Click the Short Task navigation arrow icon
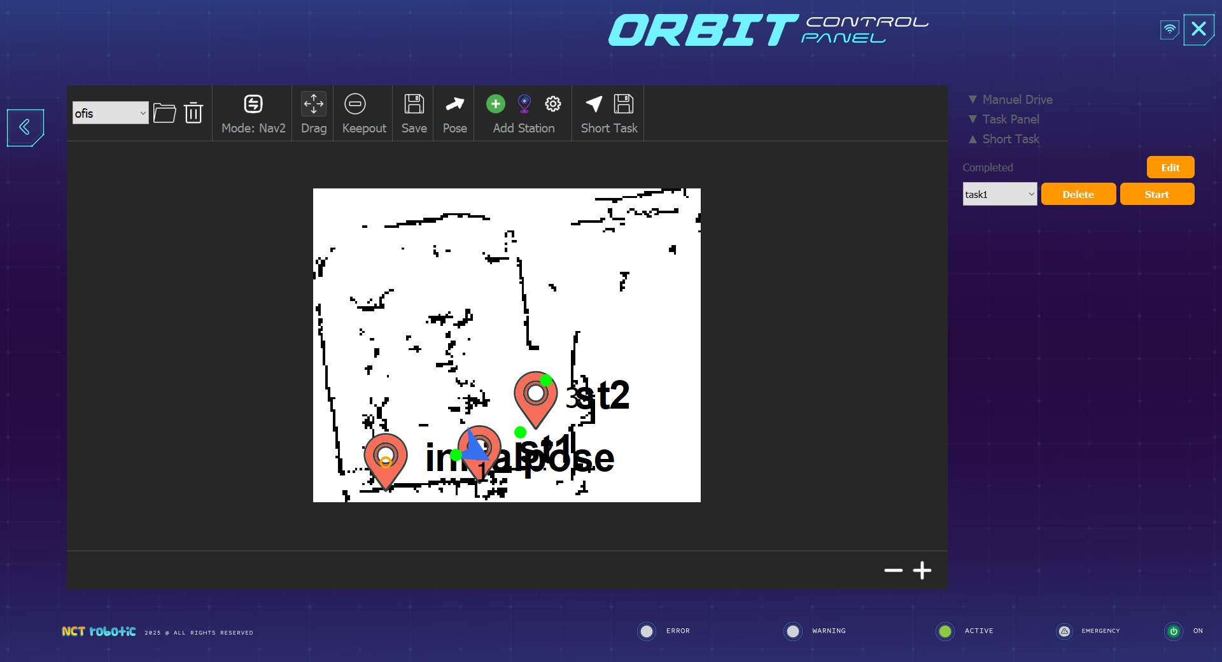1222x662 pixels. [594, 104]
